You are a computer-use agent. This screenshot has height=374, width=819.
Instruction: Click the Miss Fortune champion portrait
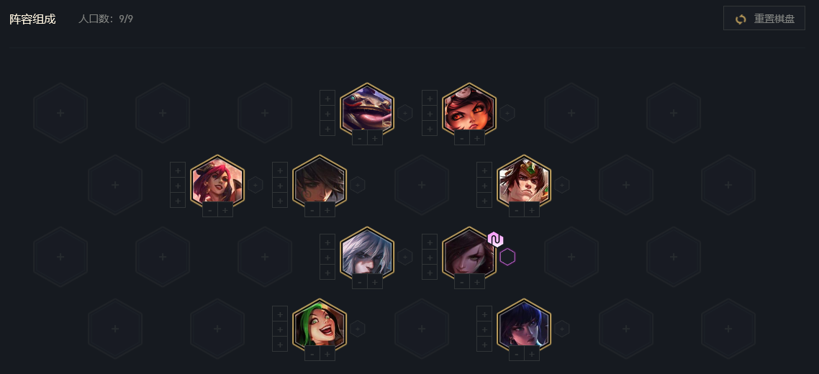pos(217,182)
